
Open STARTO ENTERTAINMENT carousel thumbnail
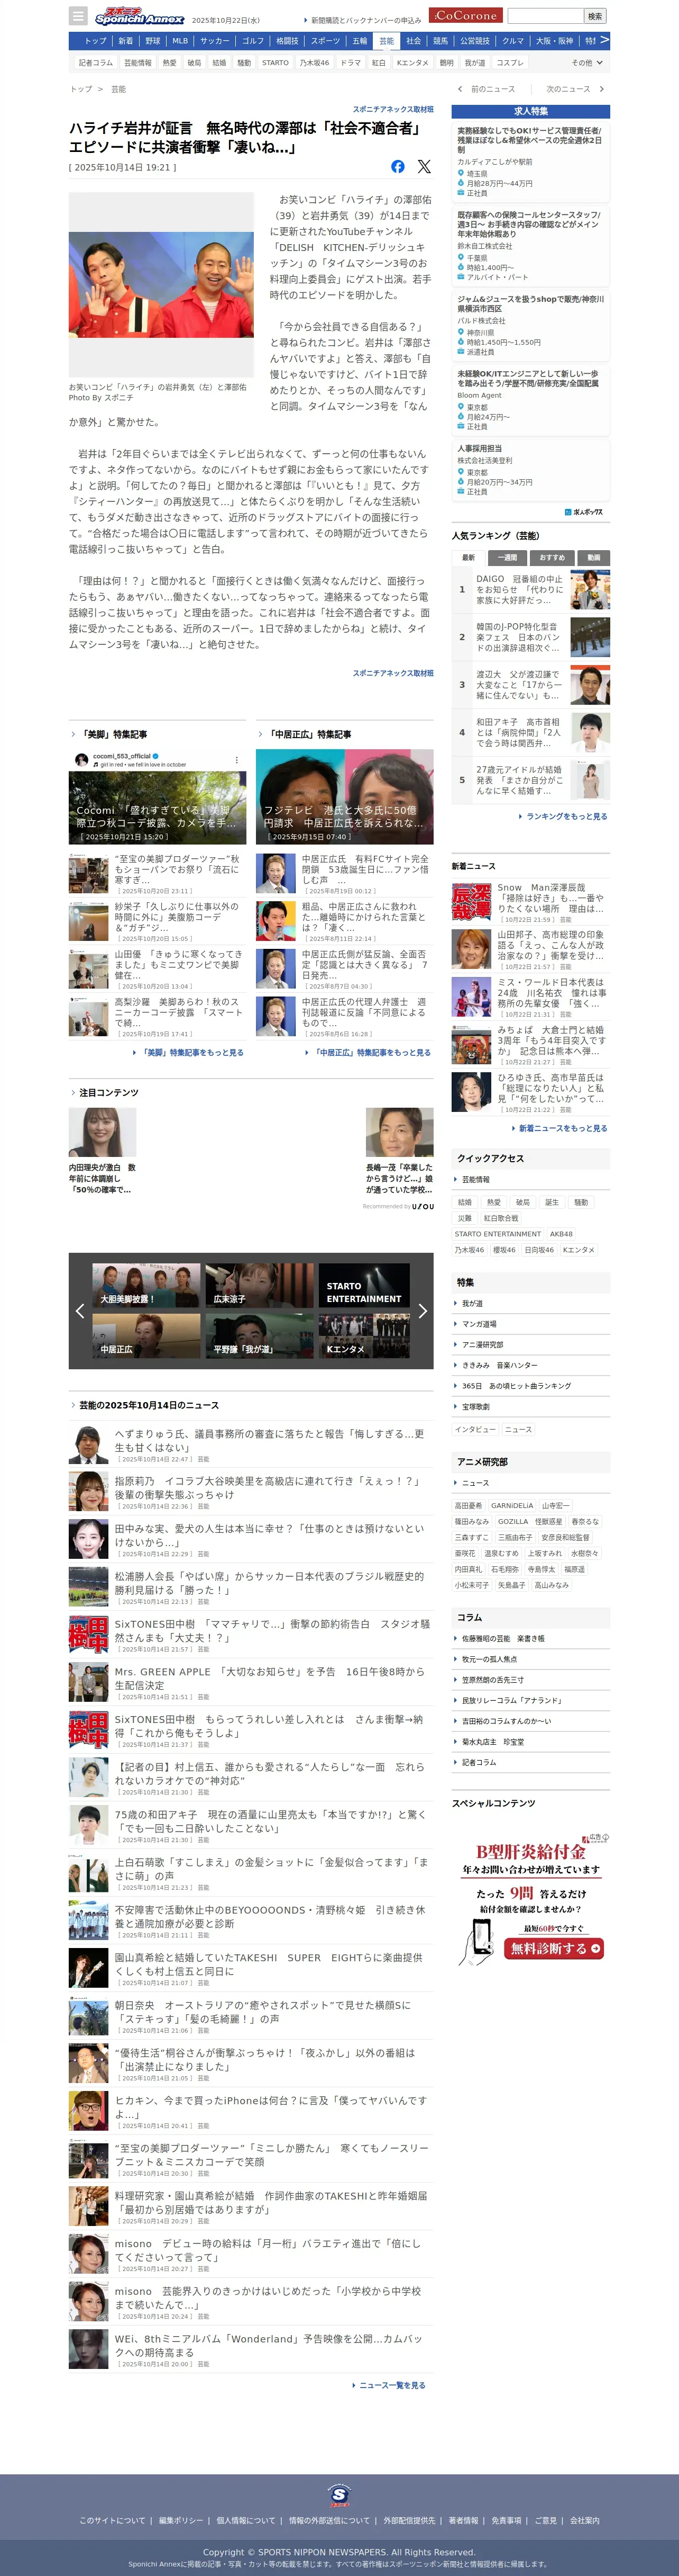coord(364,1285)
